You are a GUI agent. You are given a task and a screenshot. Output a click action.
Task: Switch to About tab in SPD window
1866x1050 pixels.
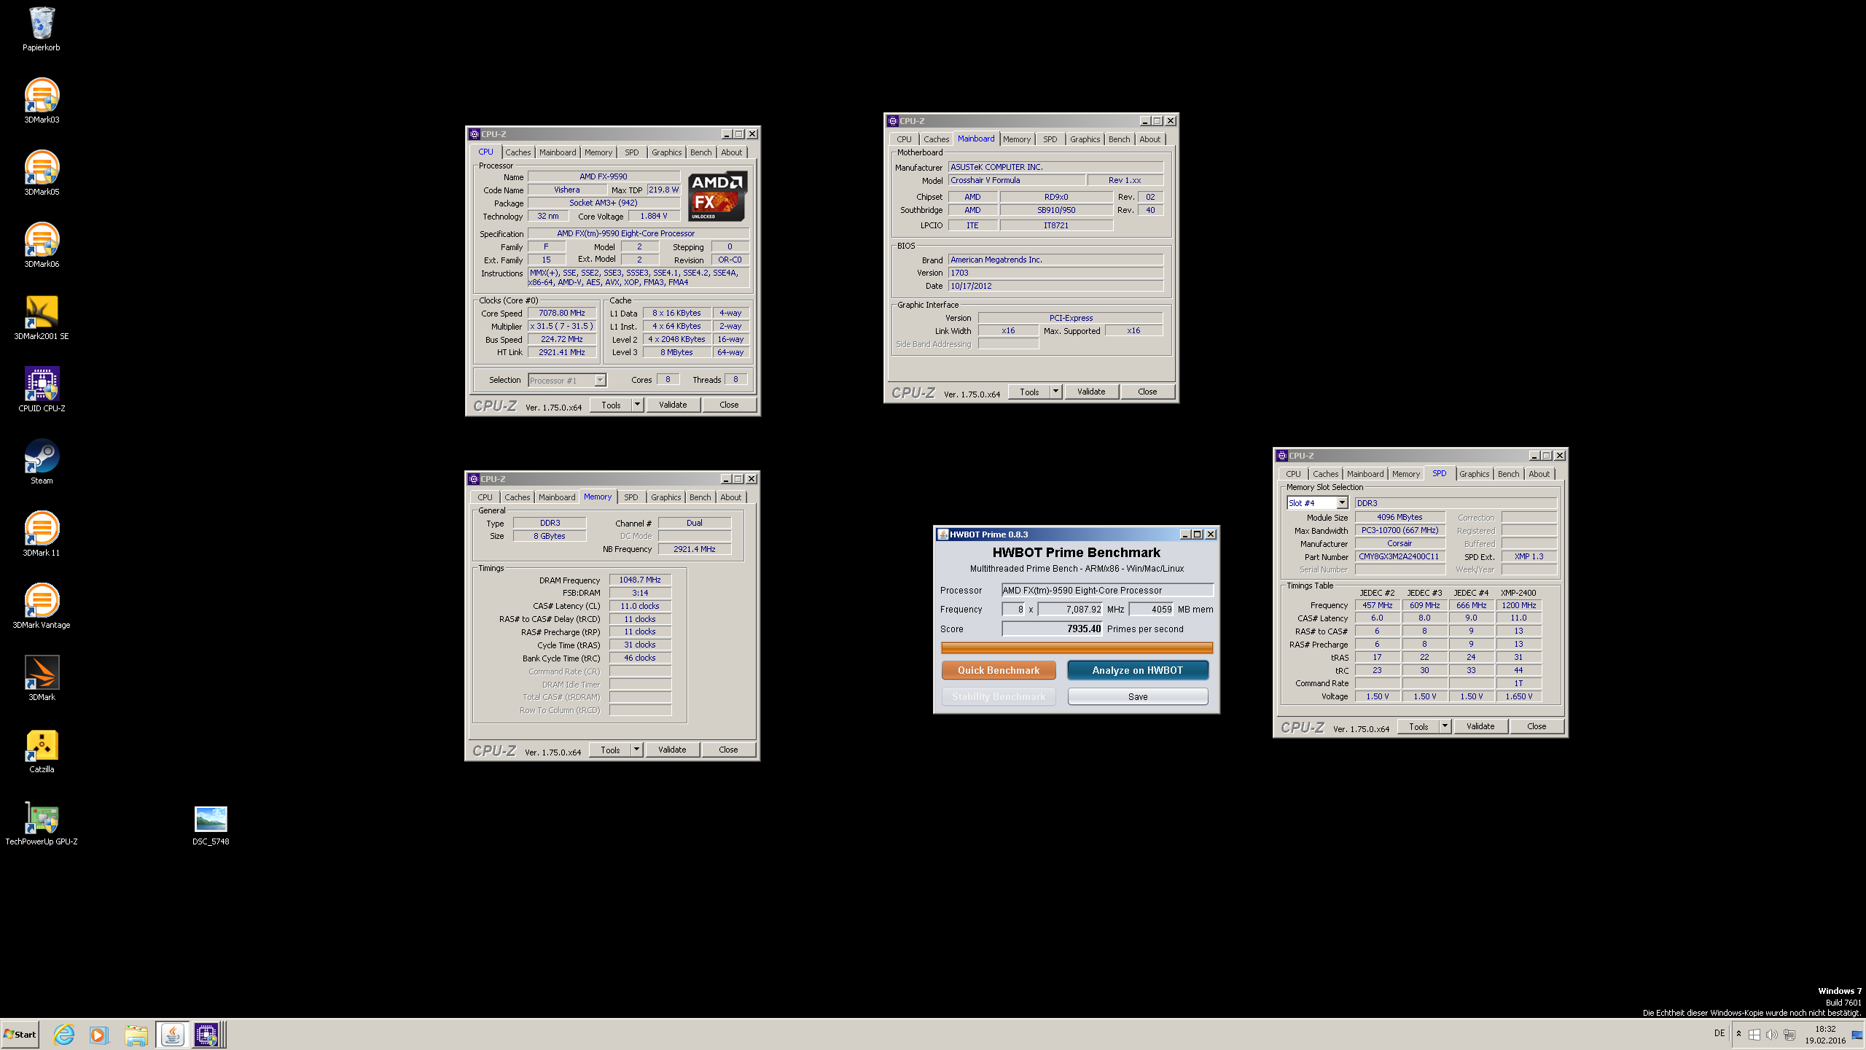coord(1539,474)
